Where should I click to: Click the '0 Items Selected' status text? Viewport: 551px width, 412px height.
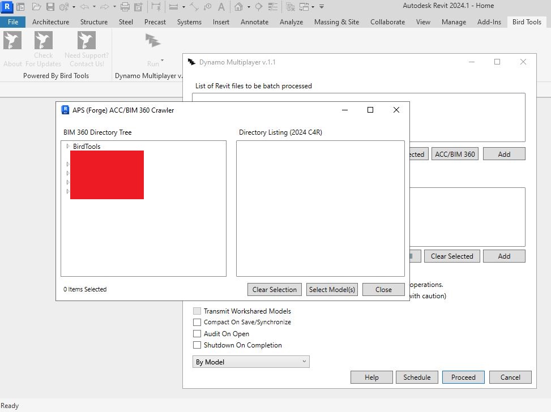pyautogui.click(x=85, y=289)
